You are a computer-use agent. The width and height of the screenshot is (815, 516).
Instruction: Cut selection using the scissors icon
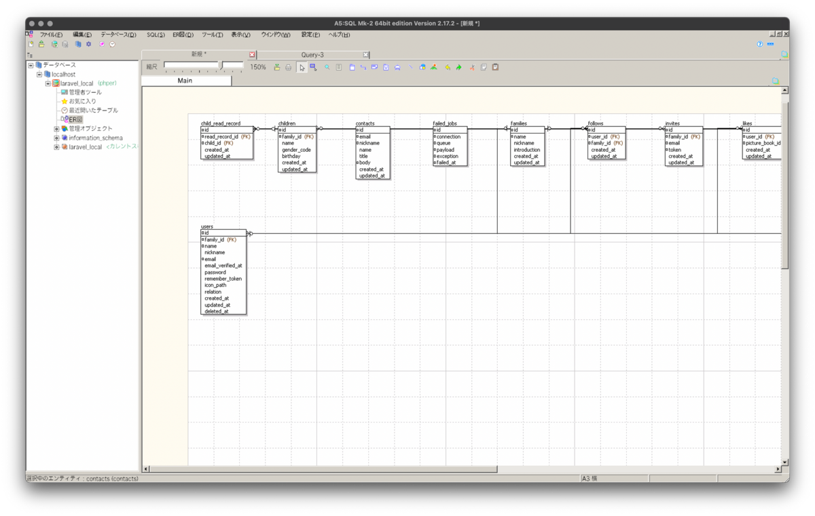point(473,67)
